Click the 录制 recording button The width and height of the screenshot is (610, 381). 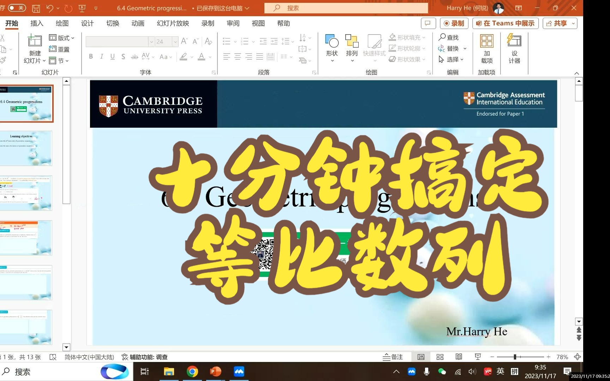pyautogui.click(x=454, y=23)
